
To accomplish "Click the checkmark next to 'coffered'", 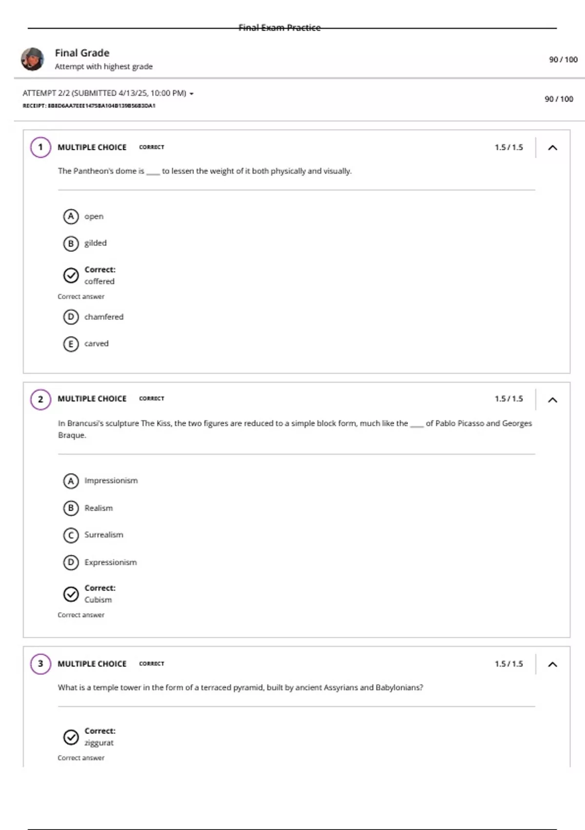I will pyautogui.click(x=71, y=275).
